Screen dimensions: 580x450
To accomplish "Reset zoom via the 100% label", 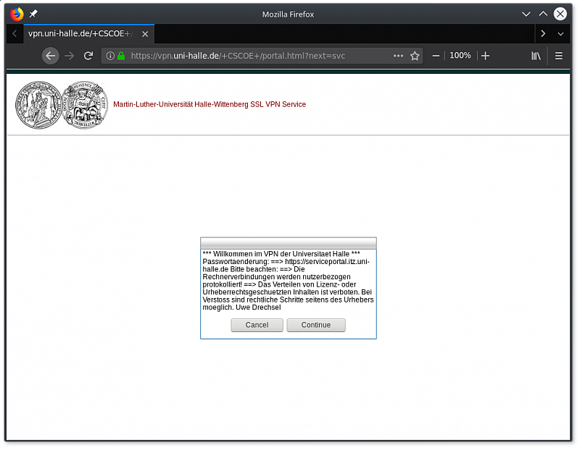I will (460, 56).
